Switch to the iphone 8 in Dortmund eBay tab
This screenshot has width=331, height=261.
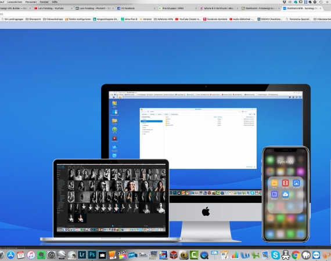pos(219,8)
